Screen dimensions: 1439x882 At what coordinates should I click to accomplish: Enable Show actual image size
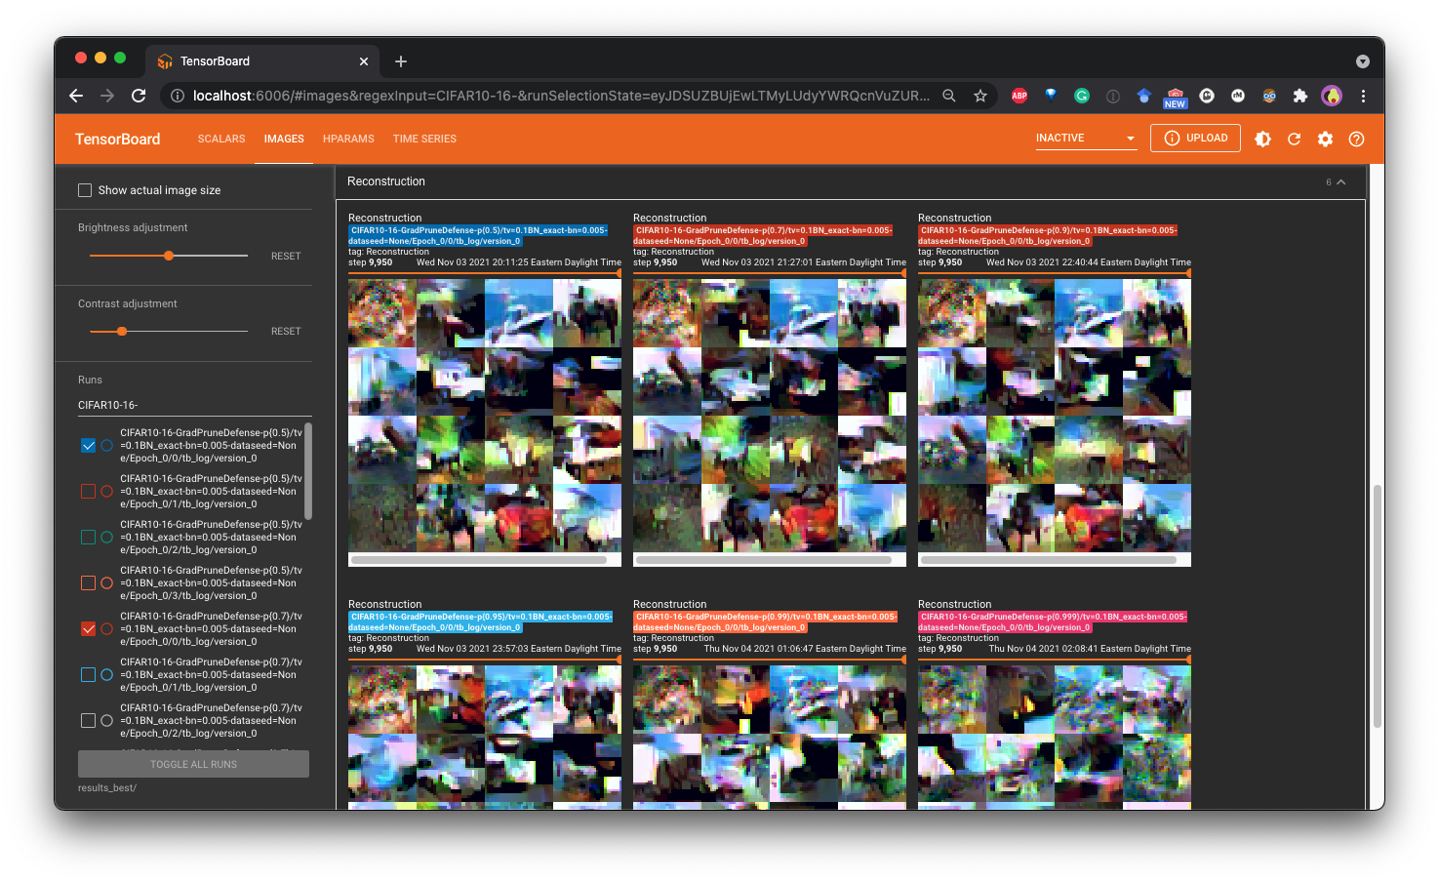85,190
